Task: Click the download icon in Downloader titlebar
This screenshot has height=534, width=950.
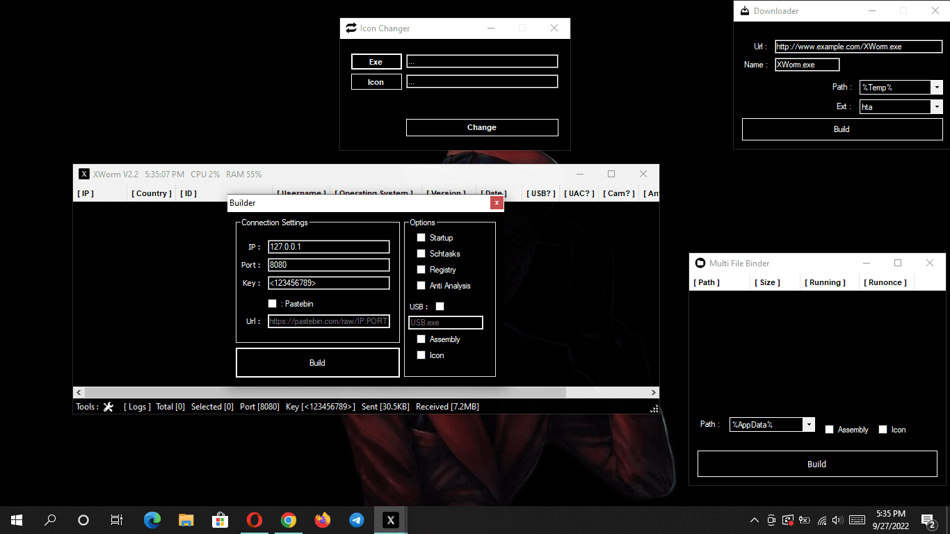Action: click(x=745, y=10)
